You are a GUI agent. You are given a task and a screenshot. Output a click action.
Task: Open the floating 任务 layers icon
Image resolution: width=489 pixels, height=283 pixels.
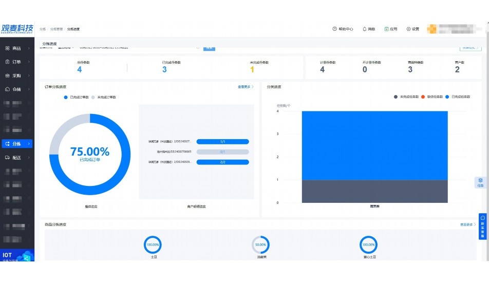click(480, 181)
